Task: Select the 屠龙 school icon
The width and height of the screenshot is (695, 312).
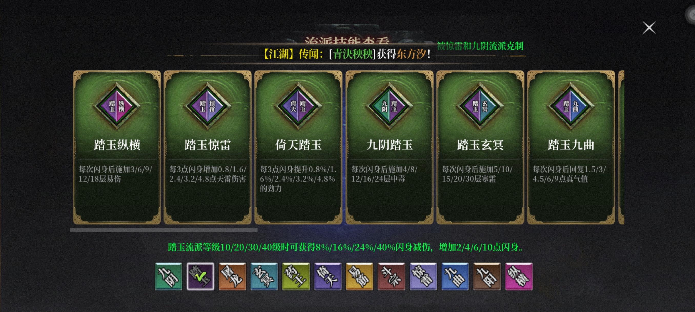Action: point(232,276)
